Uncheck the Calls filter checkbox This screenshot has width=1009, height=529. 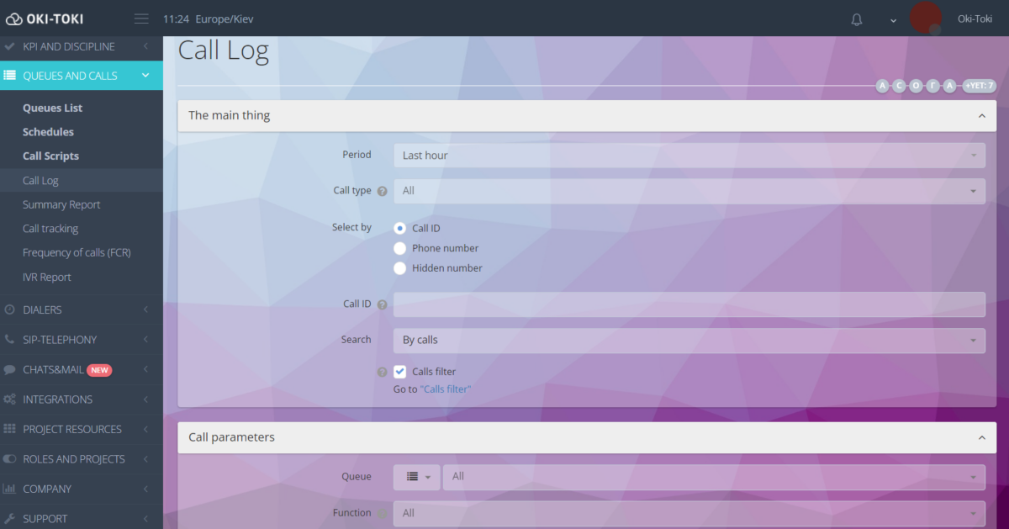coord(399,371)
